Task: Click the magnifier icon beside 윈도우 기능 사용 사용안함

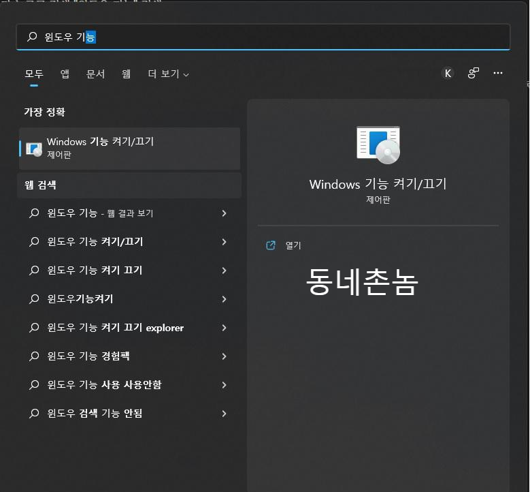Action: point(34,384)
